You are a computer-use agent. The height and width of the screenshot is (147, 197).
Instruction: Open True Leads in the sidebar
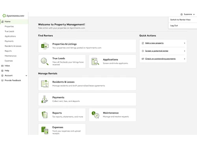9,31
